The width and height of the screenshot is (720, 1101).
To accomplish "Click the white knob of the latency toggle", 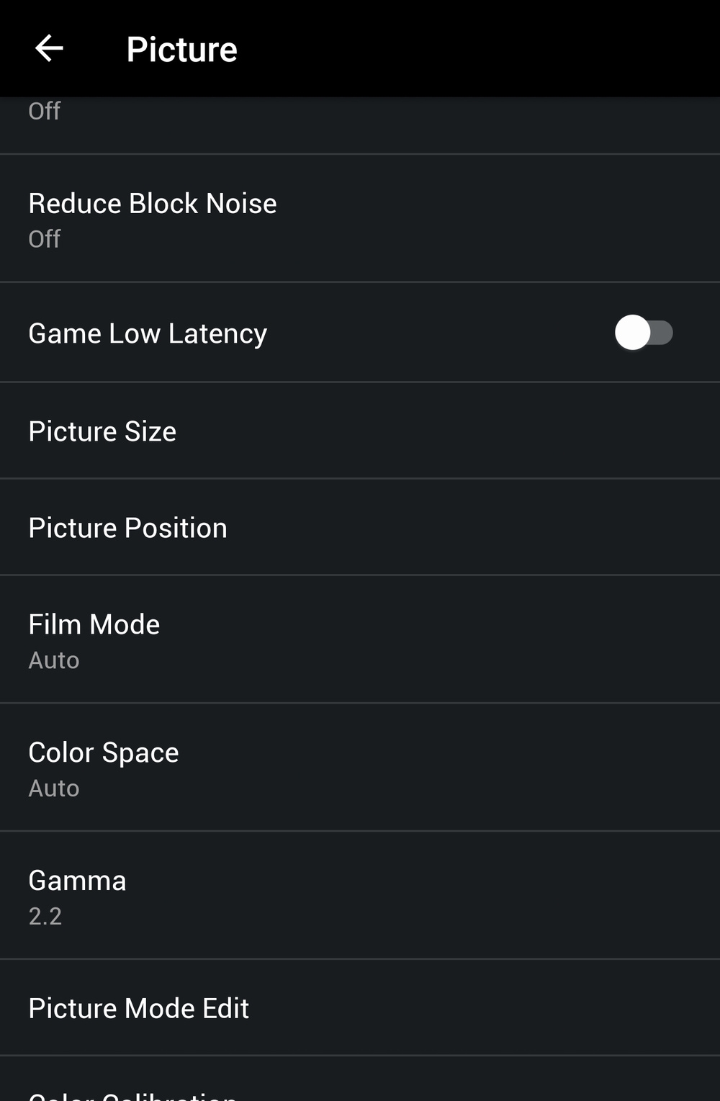I will point(633,333).
